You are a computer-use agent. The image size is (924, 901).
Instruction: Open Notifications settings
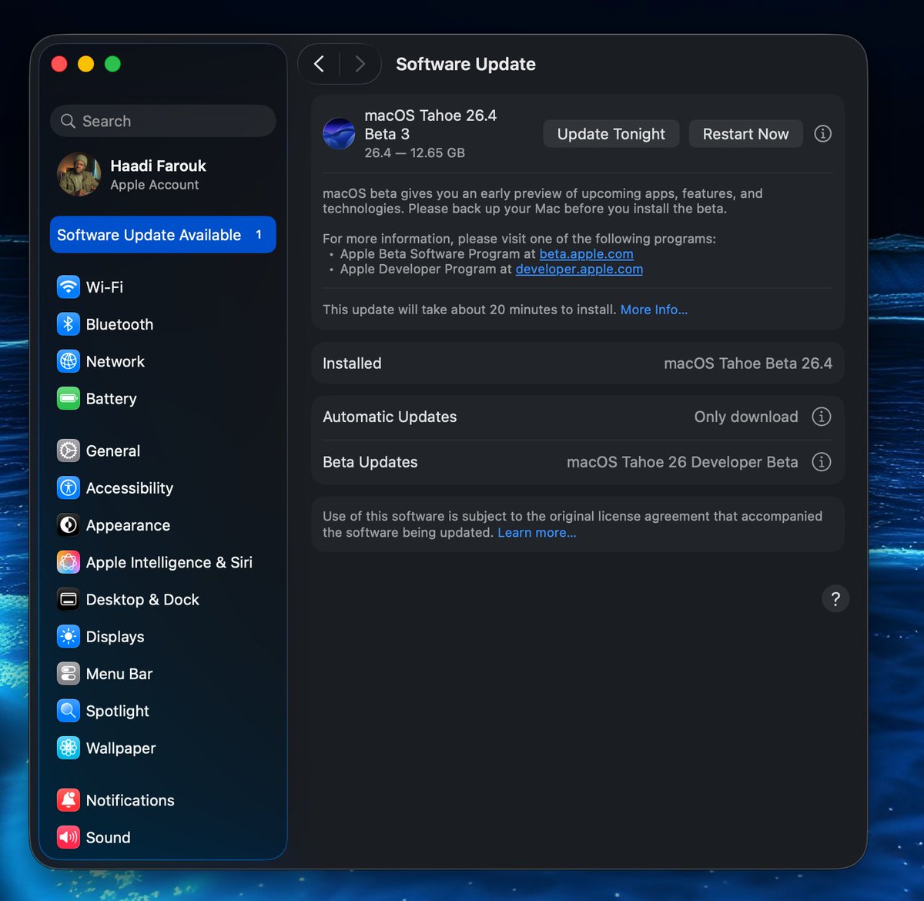pos(129,800)
